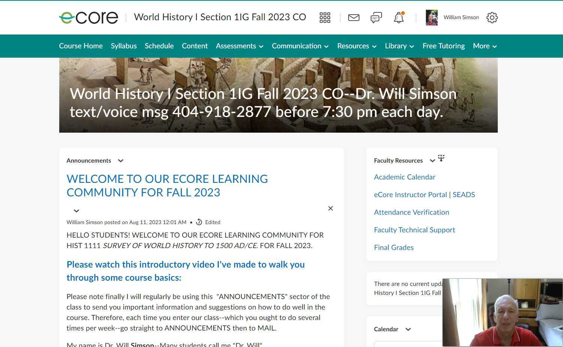Open the settings gear icon

point(492,17)
